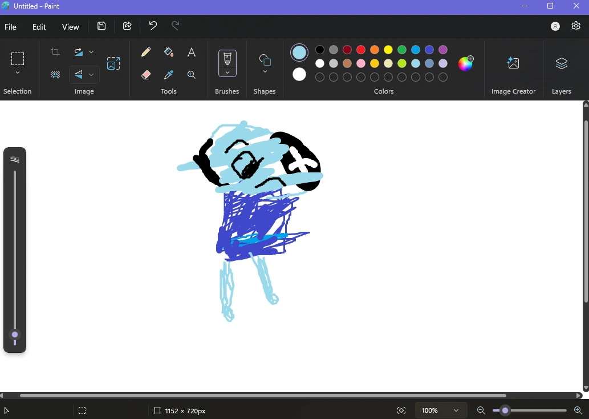Screen dimensions: 589x419
Task: Open the Shapes gallery dropdown
Action: [x=265, y=70]
